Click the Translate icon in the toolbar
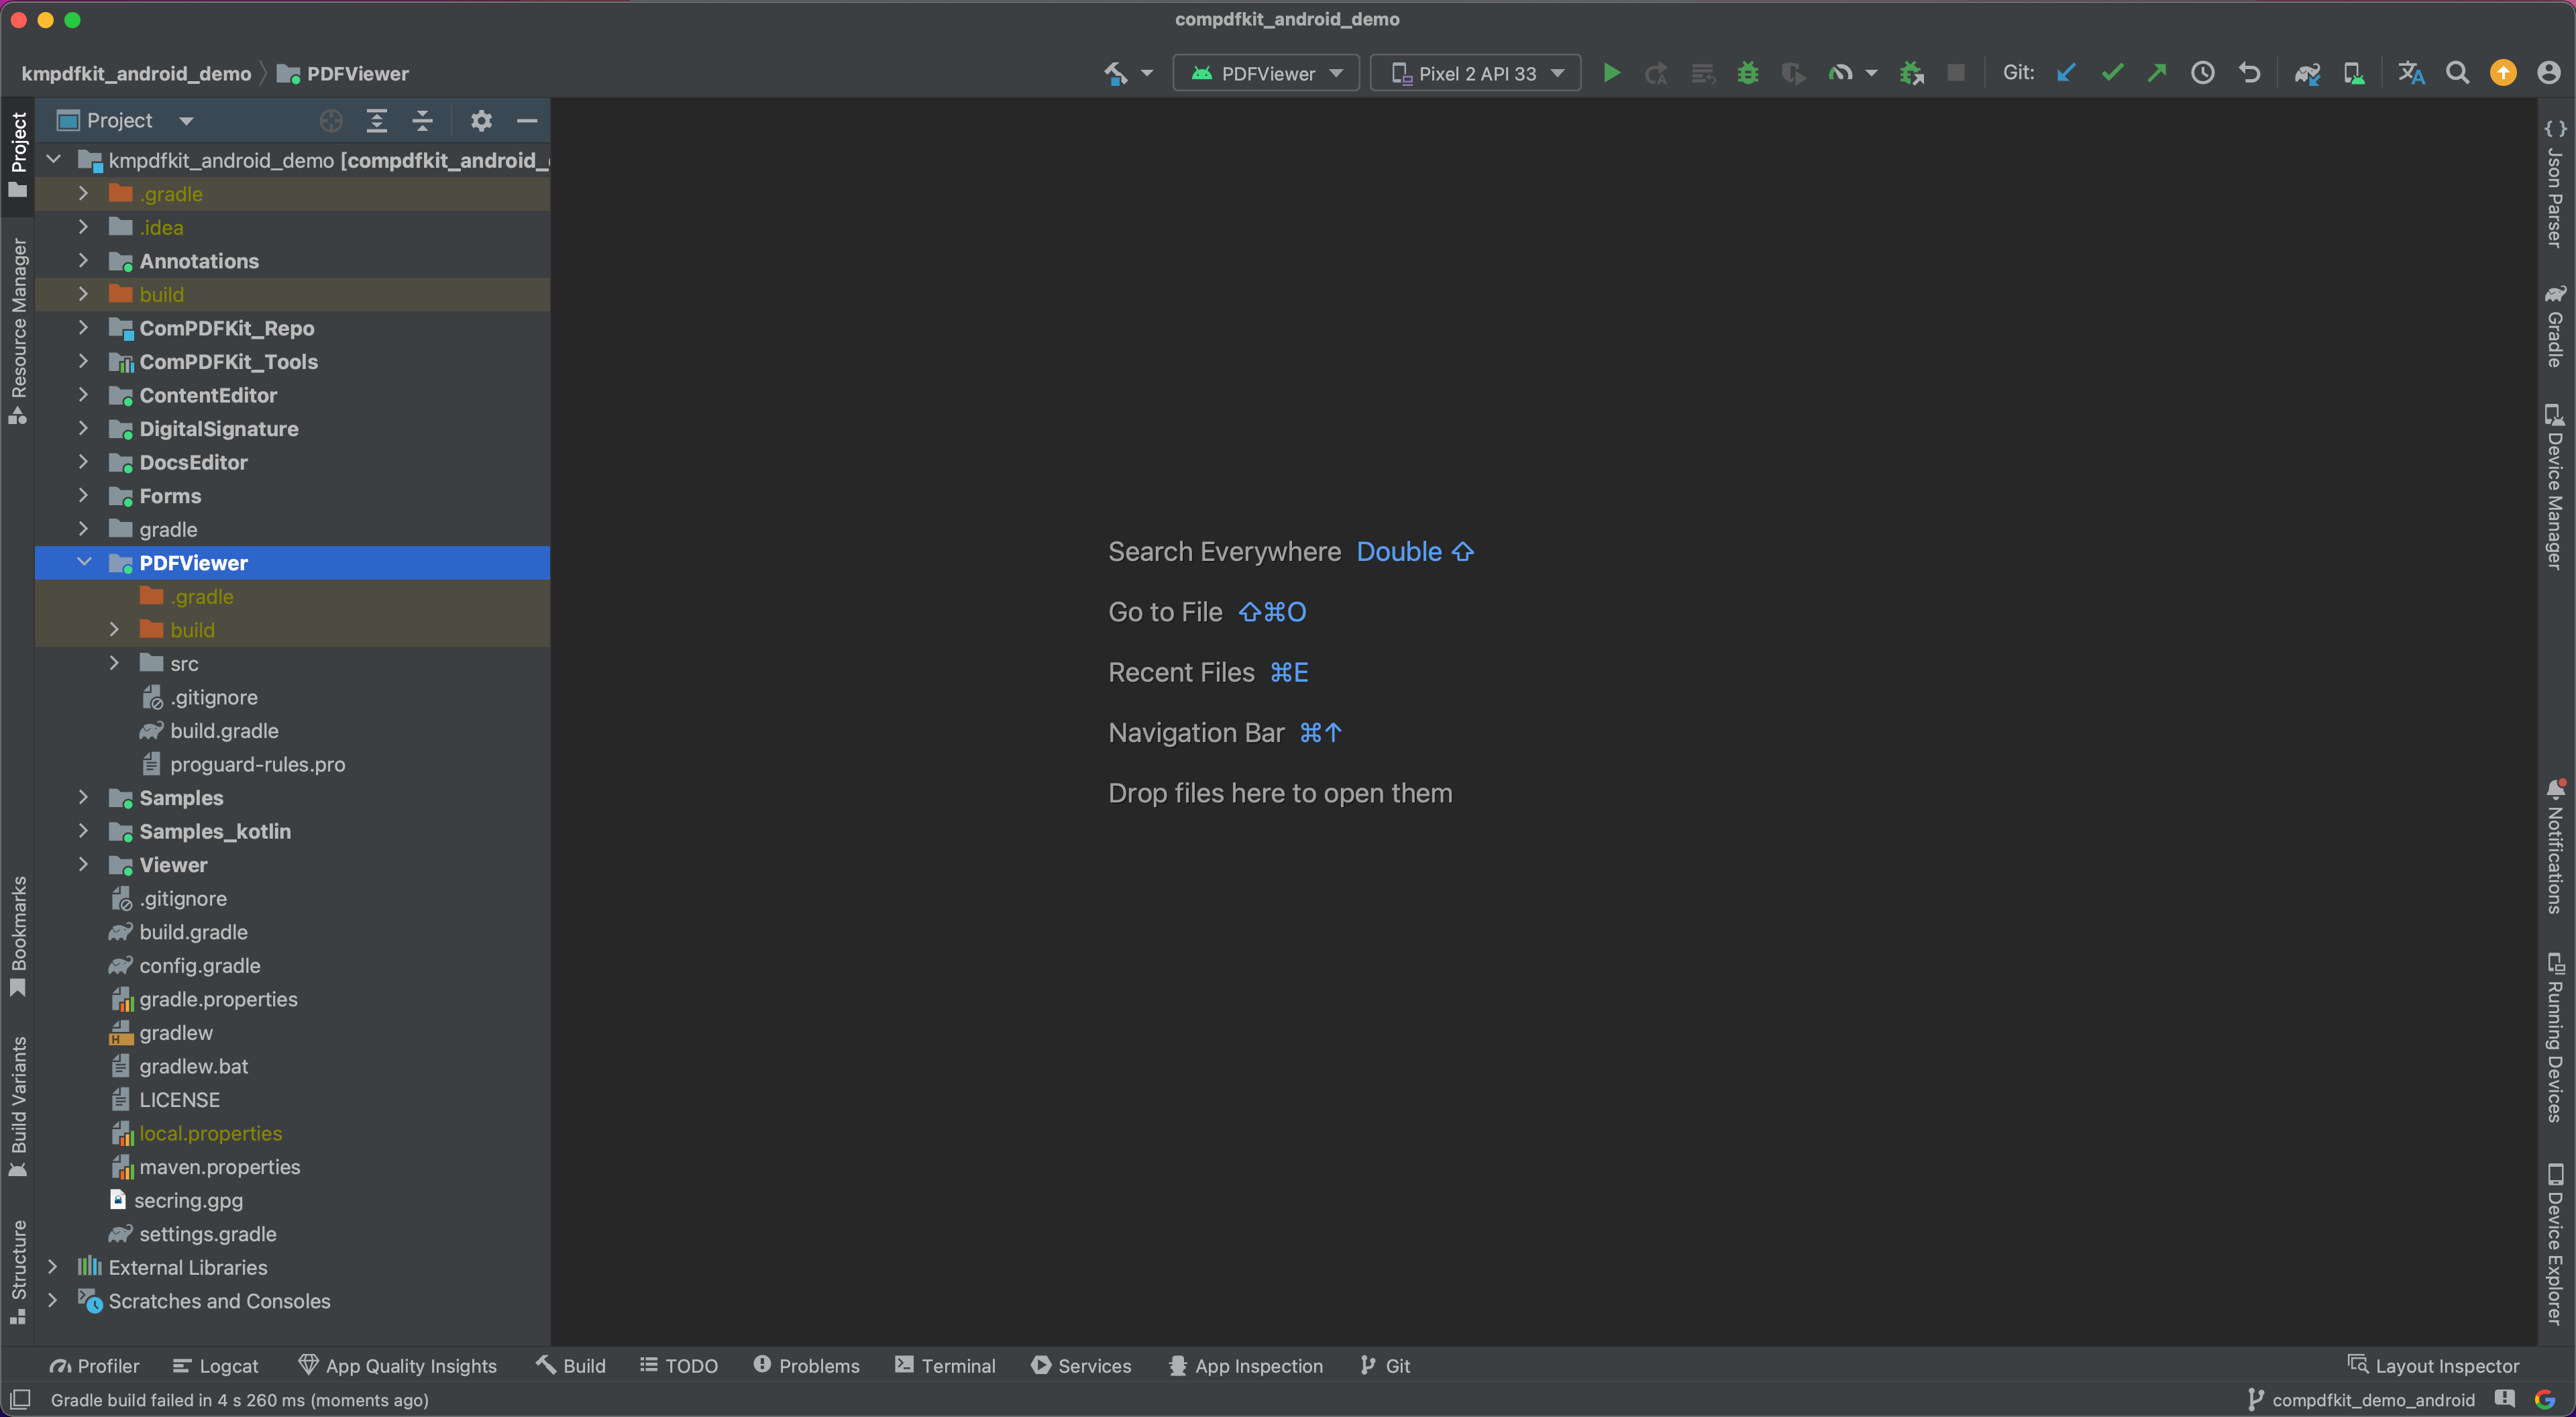This screenshot has height=1417, width=2576. [2411, 73]
